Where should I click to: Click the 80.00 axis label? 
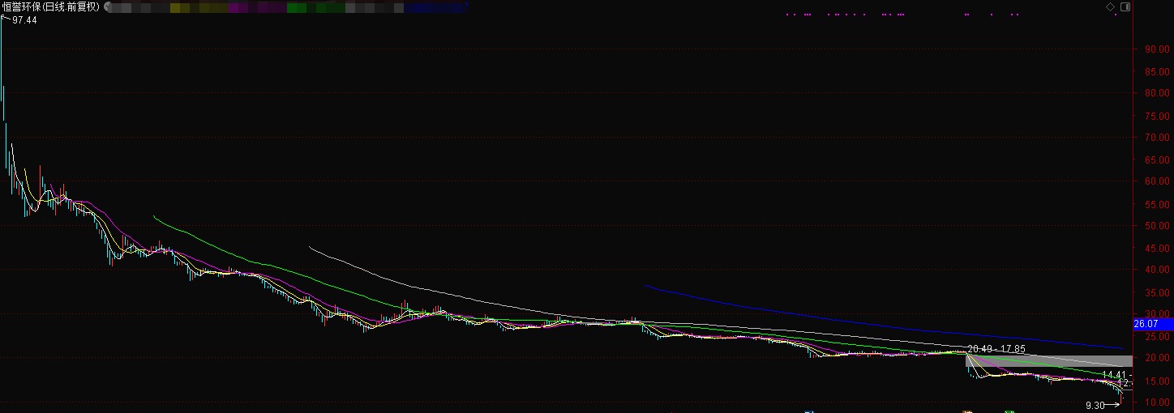click(x=1156, y=93)
